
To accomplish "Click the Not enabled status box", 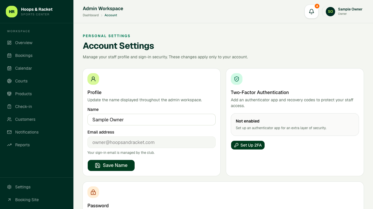I will pos(295,125).
